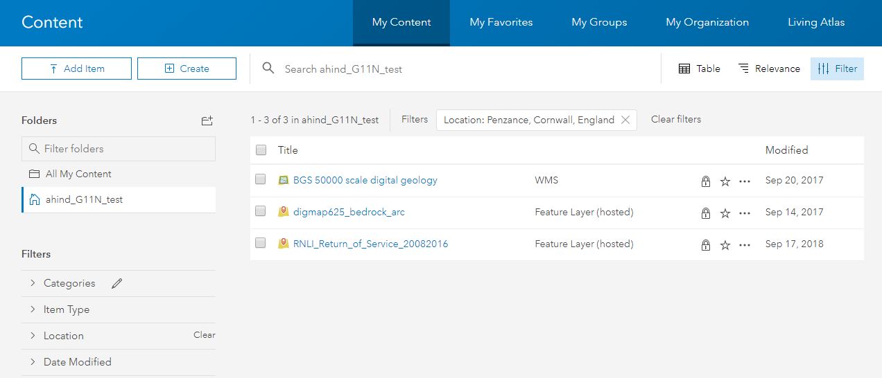
Task: Click the search magnifier icon in search bar
Action: tap(268, 68)
